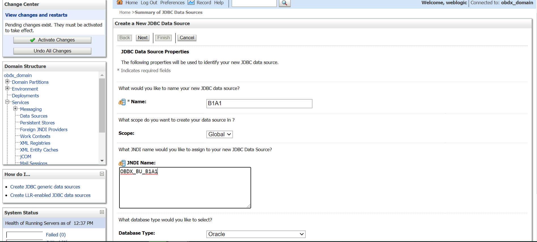The width and height of the screenshot is (537, 242).
Task: Open Data Sources in the tree
Action: (34, 116)
